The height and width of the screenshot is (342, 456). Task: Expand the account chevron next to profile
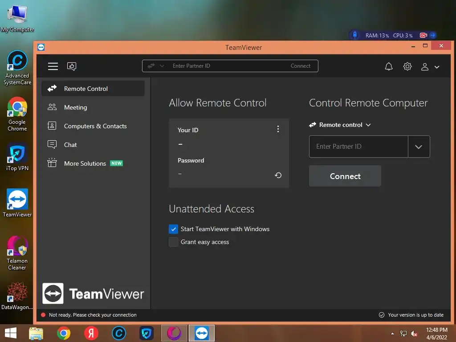[x=437, y=67]
